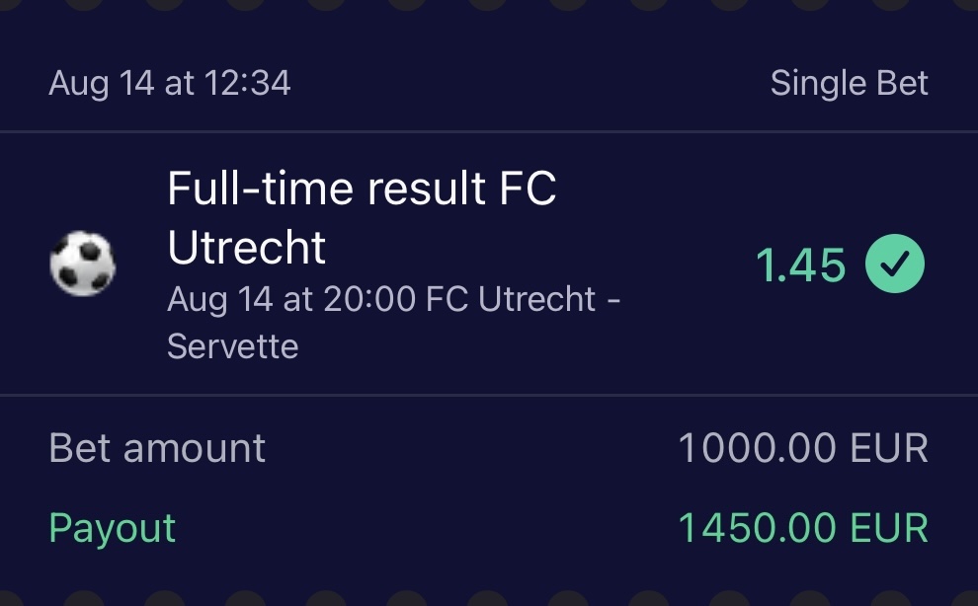Click the Aug 14 at 12:34 timestamp
Image resolution: width=978 pixels, height=606 pixels.
point(169,84)
